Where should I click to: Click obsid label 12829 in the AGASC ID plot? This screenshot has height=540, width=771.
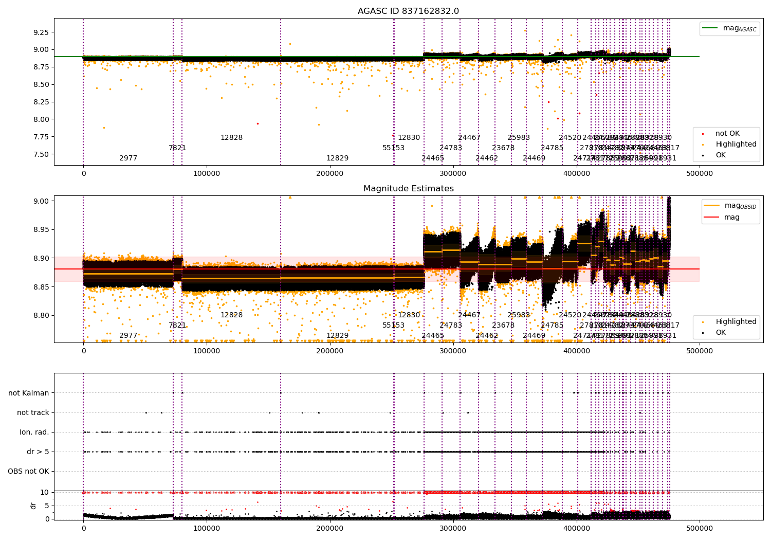[338, 158]
